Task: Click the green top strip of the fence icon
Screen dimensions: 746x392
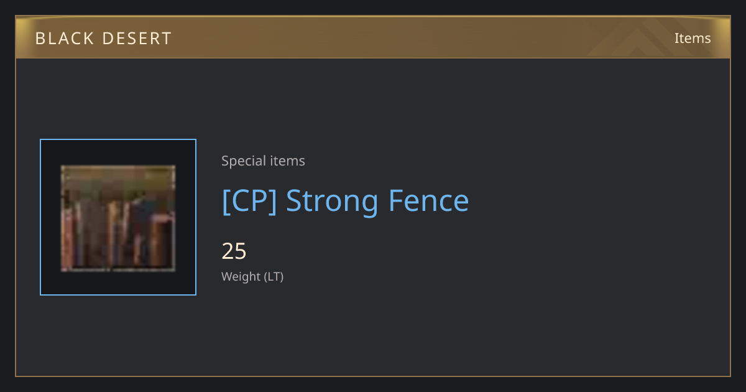Action: [118, 177]
